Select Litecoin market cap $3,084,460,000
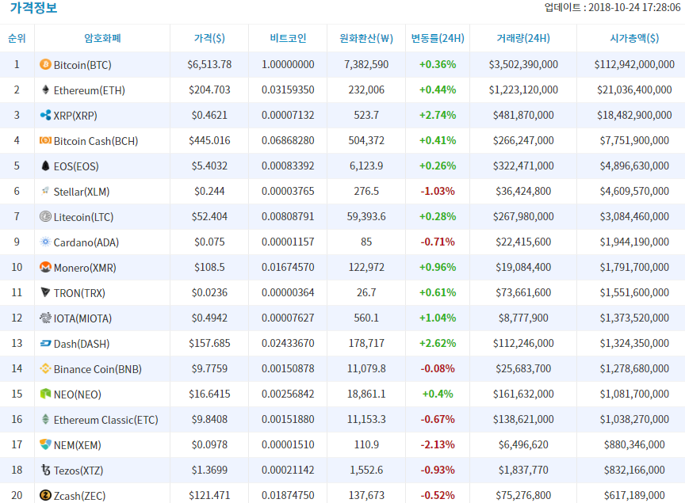This screenshot has width=685, height=503. 634,216
